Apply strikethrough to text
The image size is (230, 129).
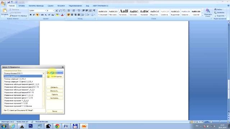click(42, 15)
